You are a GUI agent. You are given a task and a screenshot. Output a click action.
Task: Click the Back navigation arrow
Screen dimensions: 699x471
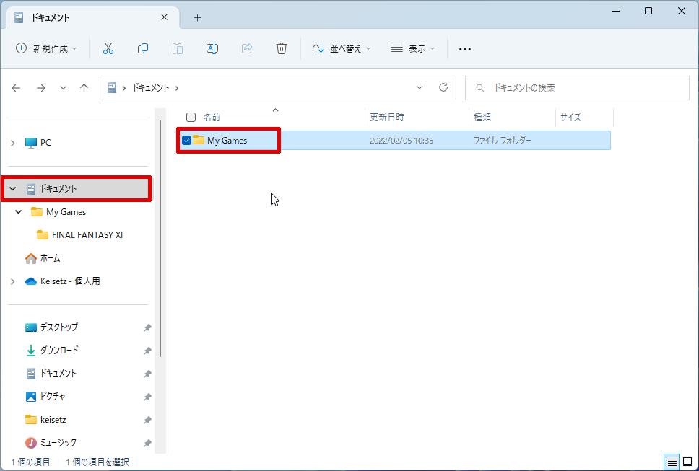point(17,88)
